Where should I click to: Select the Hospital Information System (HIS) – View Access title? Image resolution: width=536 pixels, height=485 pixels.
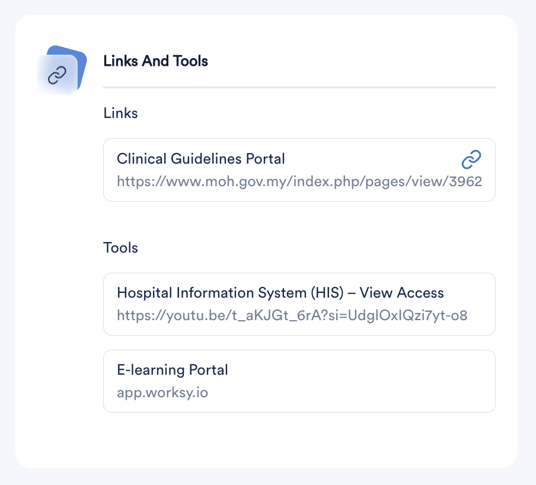[280, 293]
